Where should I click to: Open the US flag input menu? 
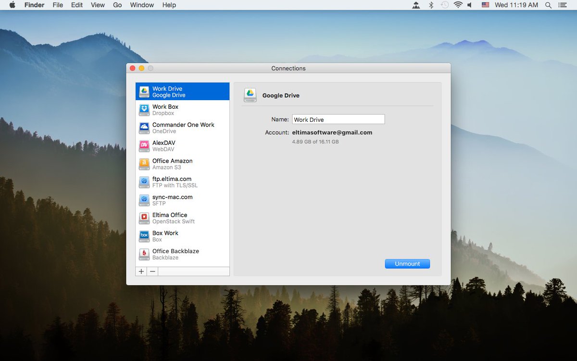[486, 5]
